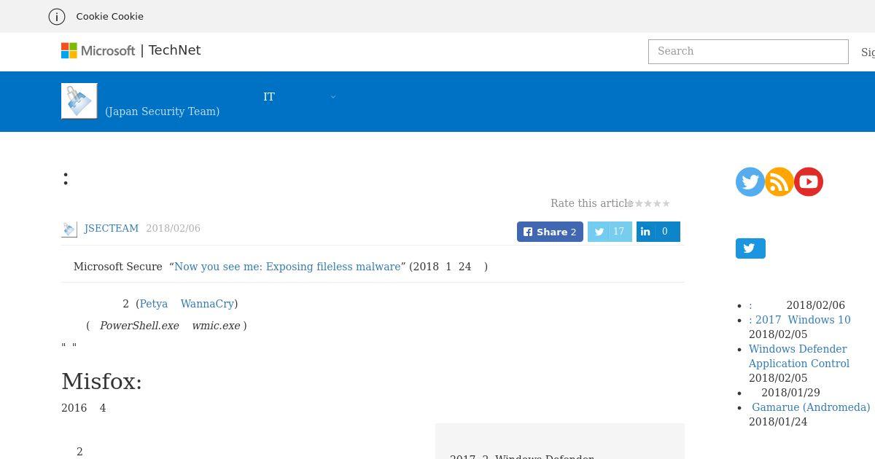Open the JSECTEAM author link
The height and width of the screenshot is (459, 875).
click(112, 229)
